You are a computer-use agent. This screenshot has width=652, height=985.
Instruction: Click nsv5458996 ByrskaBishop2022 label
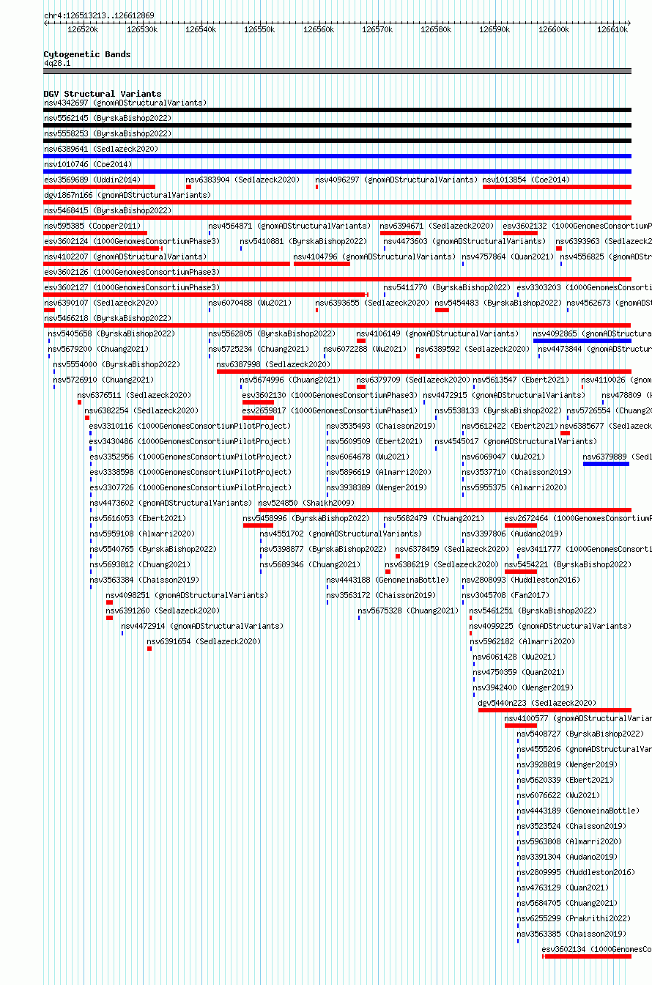[306, 518]
